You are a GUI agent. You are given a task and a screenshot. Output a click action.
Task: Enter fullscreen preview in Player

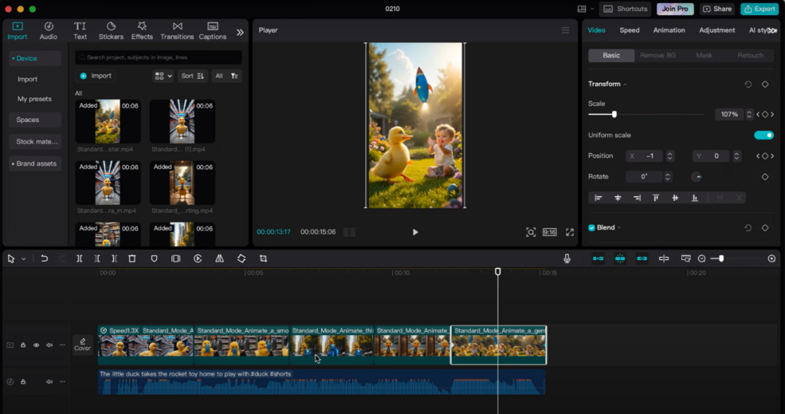click(x=570, y=232)
